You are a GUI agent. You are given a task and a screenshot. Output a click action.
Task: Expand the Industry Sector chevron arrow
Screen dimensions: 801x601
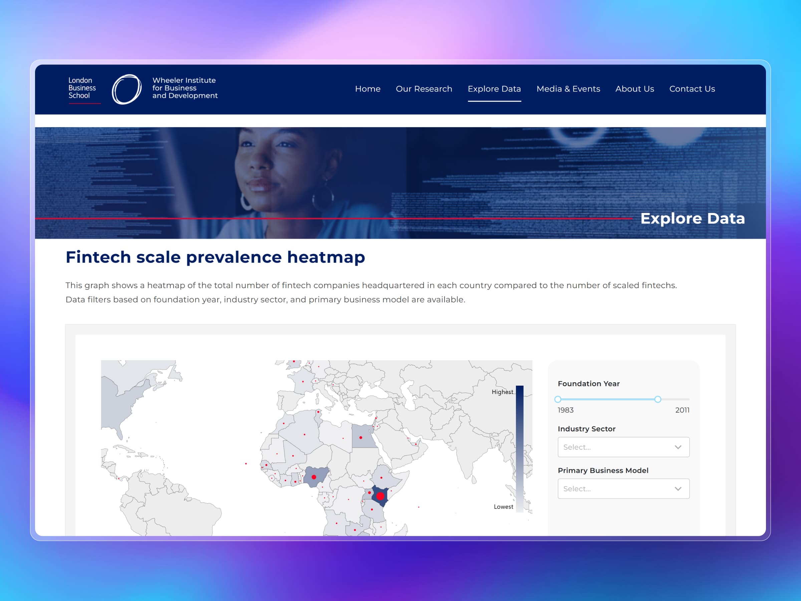click(678, 447)
